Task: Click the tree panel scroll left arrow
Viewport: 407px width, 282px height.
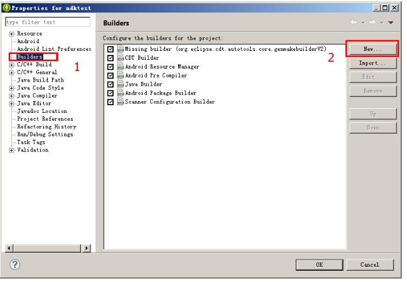Action: pos(9,248)
